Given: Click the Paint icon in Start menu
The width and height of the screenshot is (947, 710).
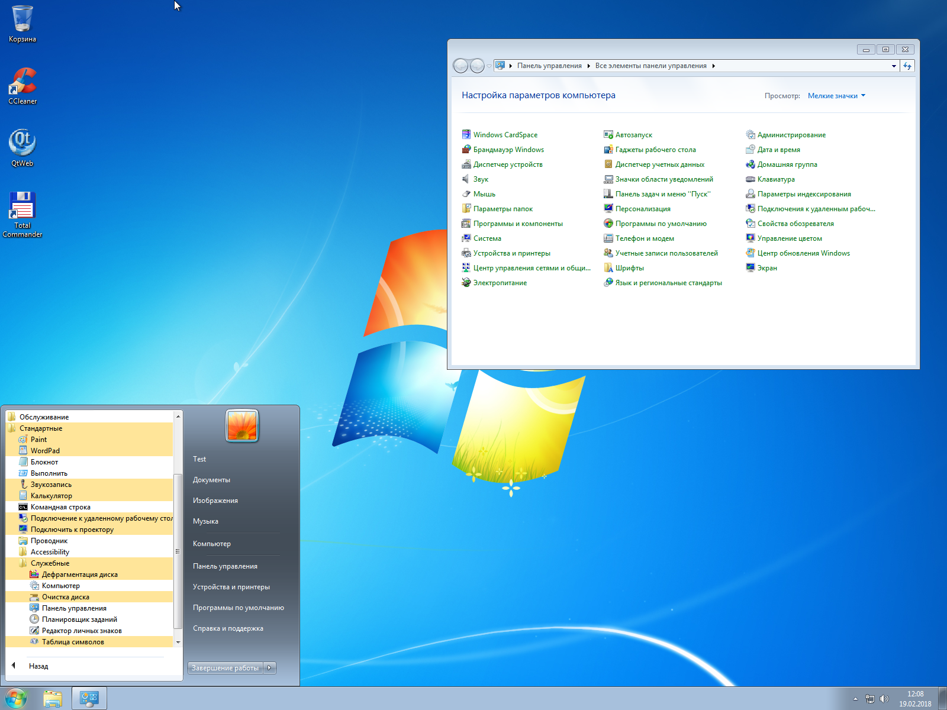Looking at the screenshot, I should click(x=23, y=440).
